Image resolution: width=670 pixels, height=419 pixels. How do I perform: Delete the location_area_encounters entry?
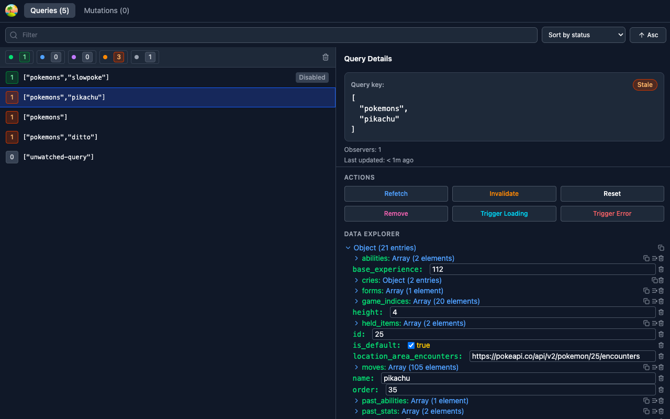(661, 356)
